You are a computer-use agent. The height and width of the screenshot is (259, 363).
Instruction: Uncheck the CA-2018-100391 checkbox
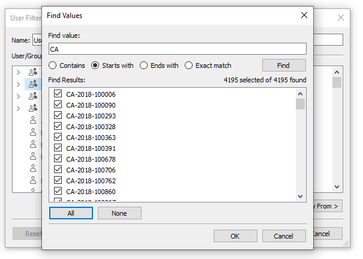[58, 148]
